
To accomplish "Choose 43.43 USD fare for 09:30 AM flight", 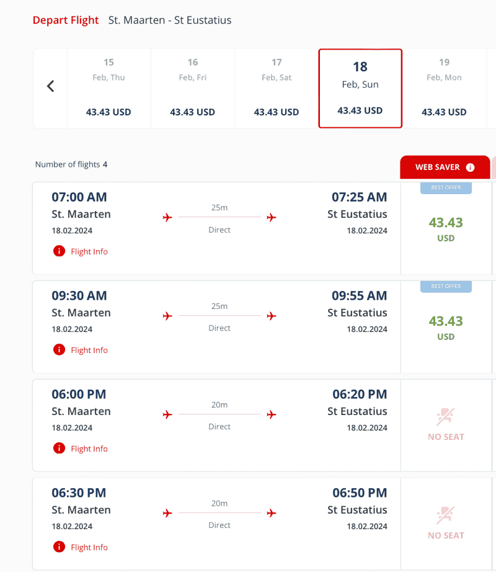I will pos(446,328).
